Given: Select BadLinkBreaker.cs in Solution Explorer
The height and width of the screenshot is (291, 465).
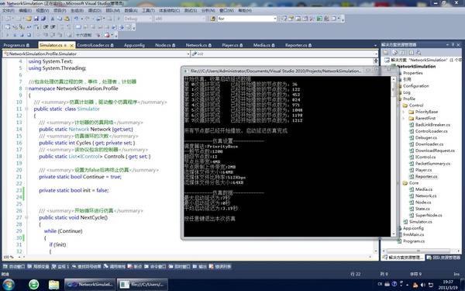Looking at the screenshot, I should (432, 125).
